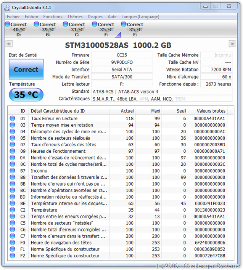Click status icon for B7 Inconnu
Image resolution: width=243 pixels, height=270 pixels.
tap(12, 171)
